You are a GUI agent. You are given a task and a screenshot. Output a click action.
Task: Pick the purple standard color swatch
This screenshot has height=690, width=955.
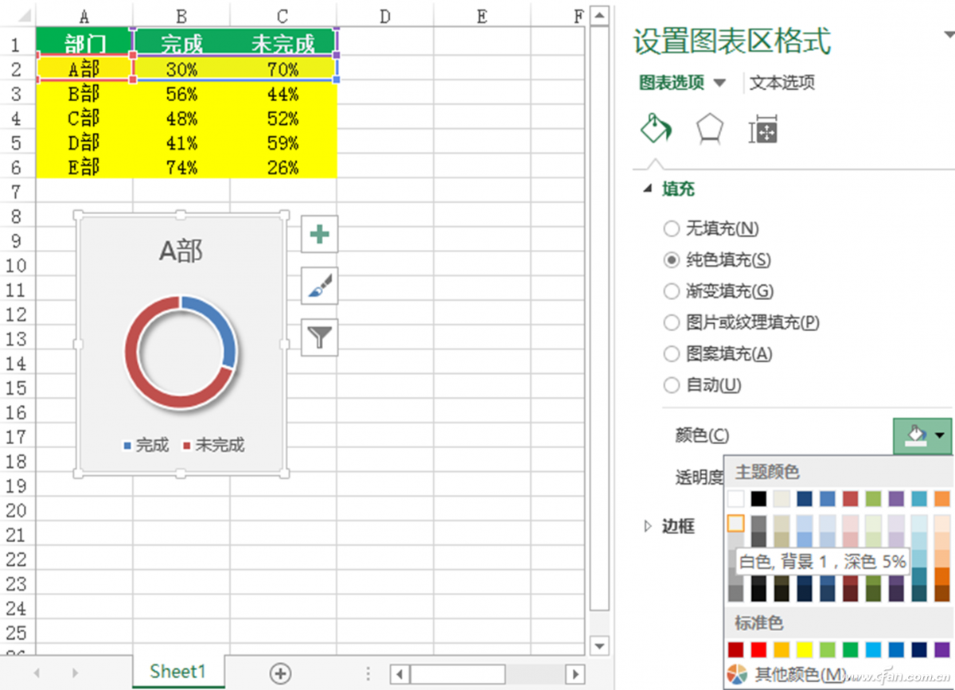tap(943, 649)
